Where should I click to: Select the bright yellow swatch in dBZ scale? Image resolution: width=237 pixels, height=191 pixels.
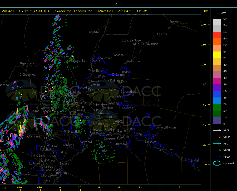tap(217, 55)
